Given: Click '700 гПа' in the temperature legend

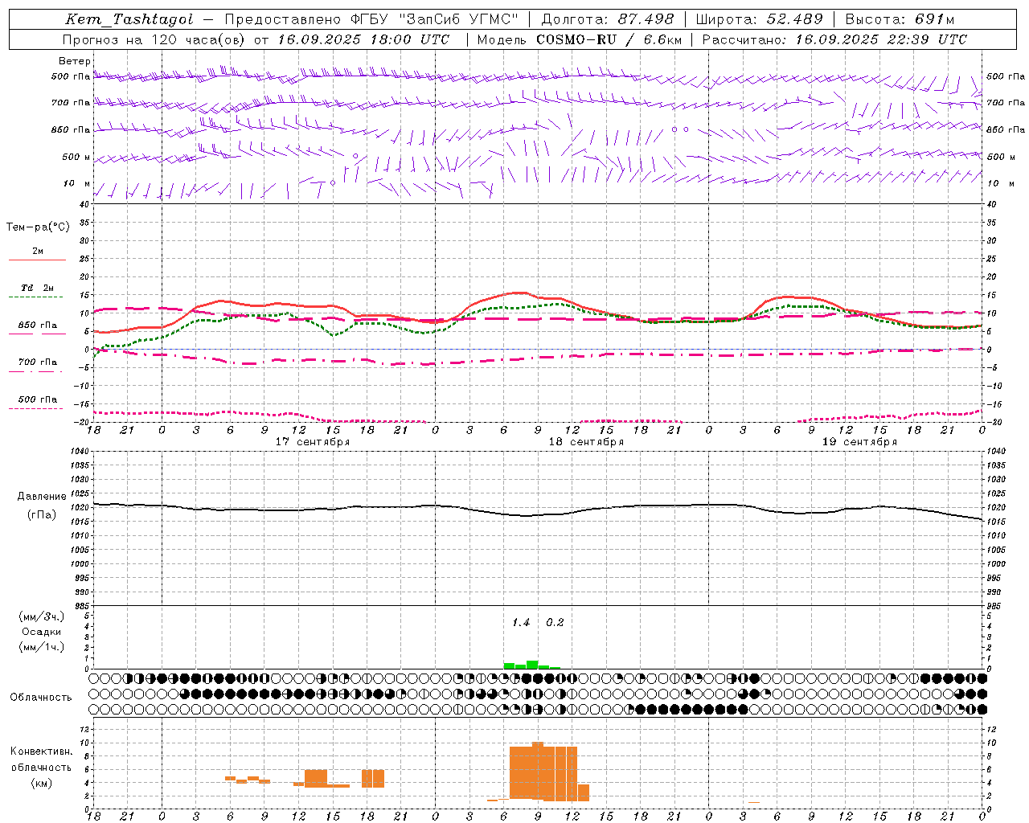Looking at the screenshot, I should 38,362.
